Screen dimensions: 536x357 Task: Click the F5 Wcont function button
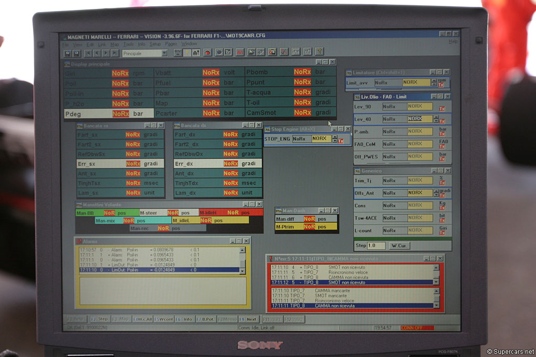click(164, 319)
